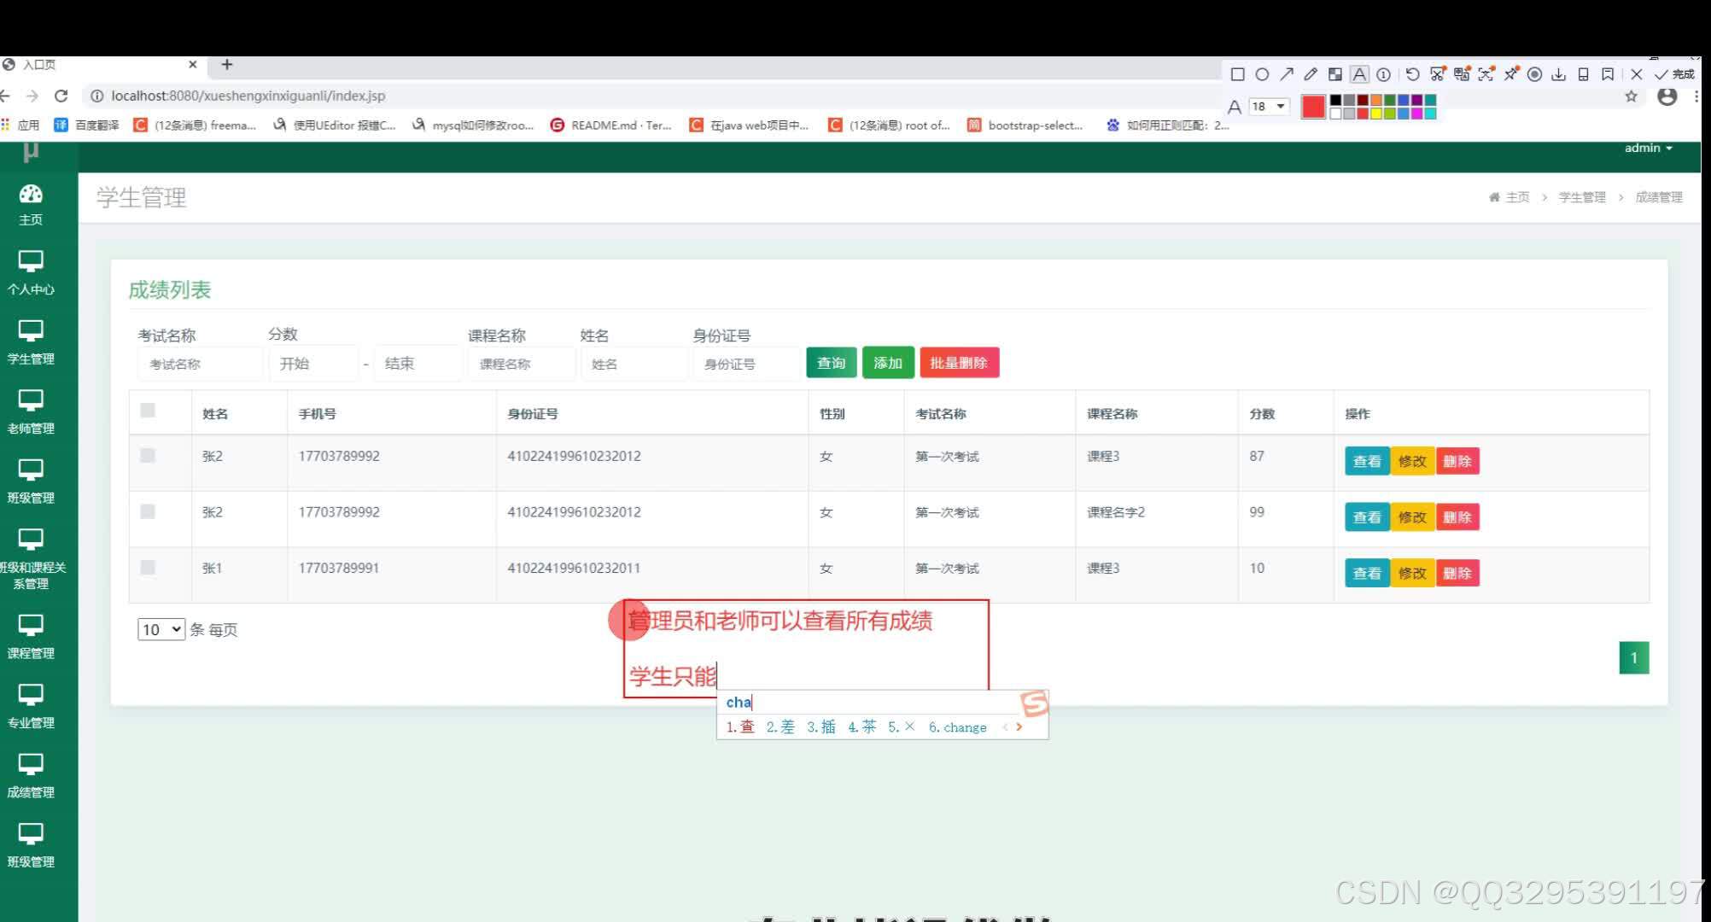This screenshot has width=1711, height=922.
Task: Choose IME candidate 6 change
Action: (x=958, y=727)
